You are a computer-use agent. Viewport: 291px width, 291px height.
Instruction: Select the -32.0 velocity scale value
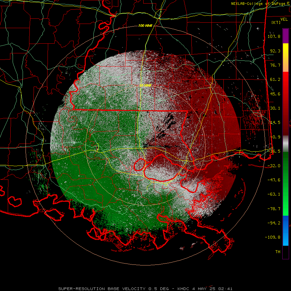pyautogui.click(x=274, y=166)
